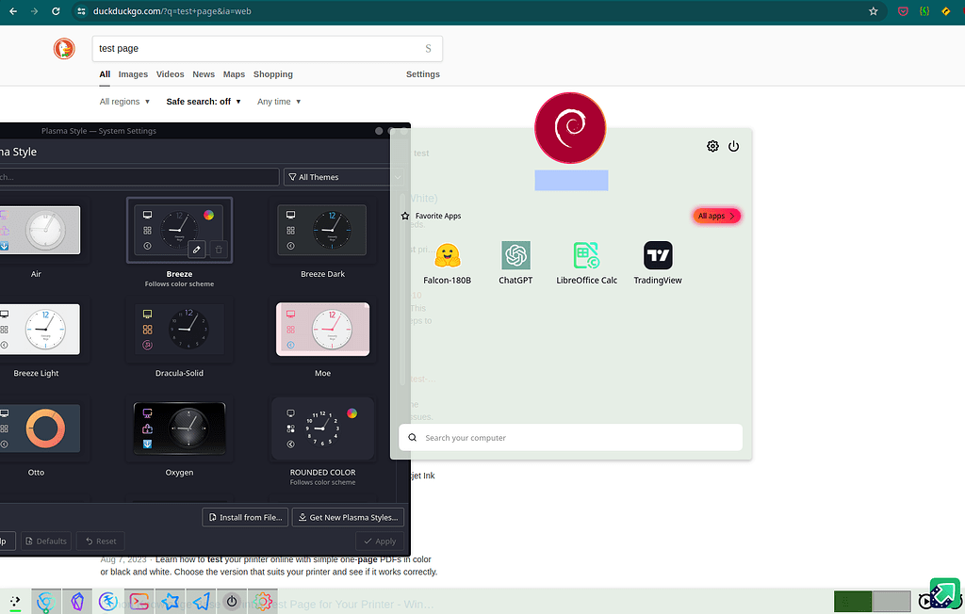965x614 pixels.
Task: Expand the Any time filter
Action: 278,101
